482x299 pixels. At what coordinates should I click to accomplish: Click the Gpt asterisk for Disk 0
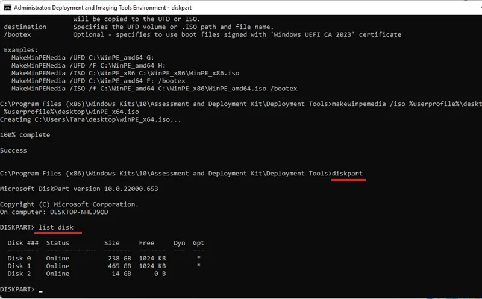[x=199, y=257]
